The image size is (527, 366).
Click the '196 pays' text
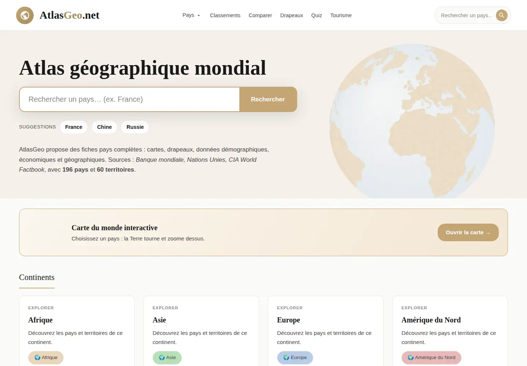click(75, 170)
